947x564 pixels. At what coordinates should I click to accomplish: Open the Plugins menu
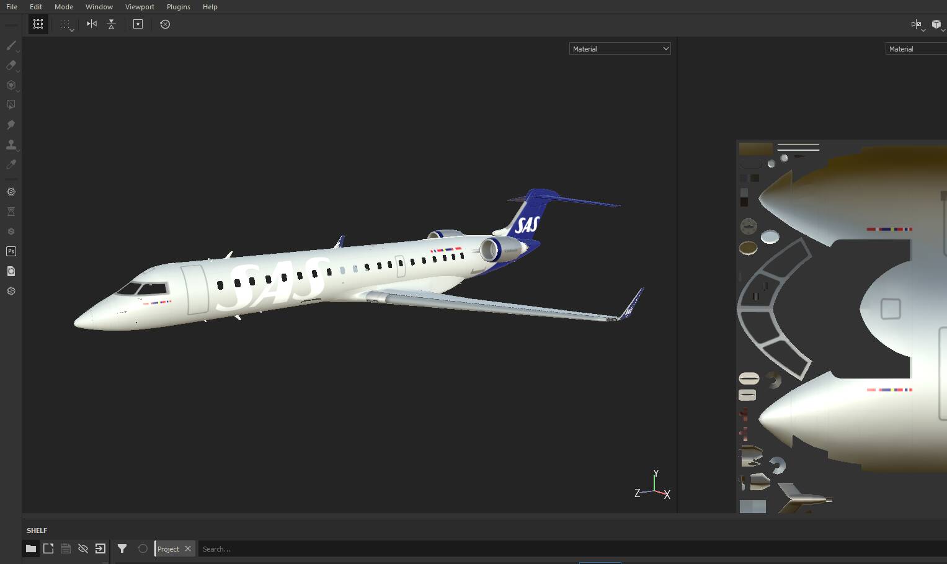click(x=179, y=7)
